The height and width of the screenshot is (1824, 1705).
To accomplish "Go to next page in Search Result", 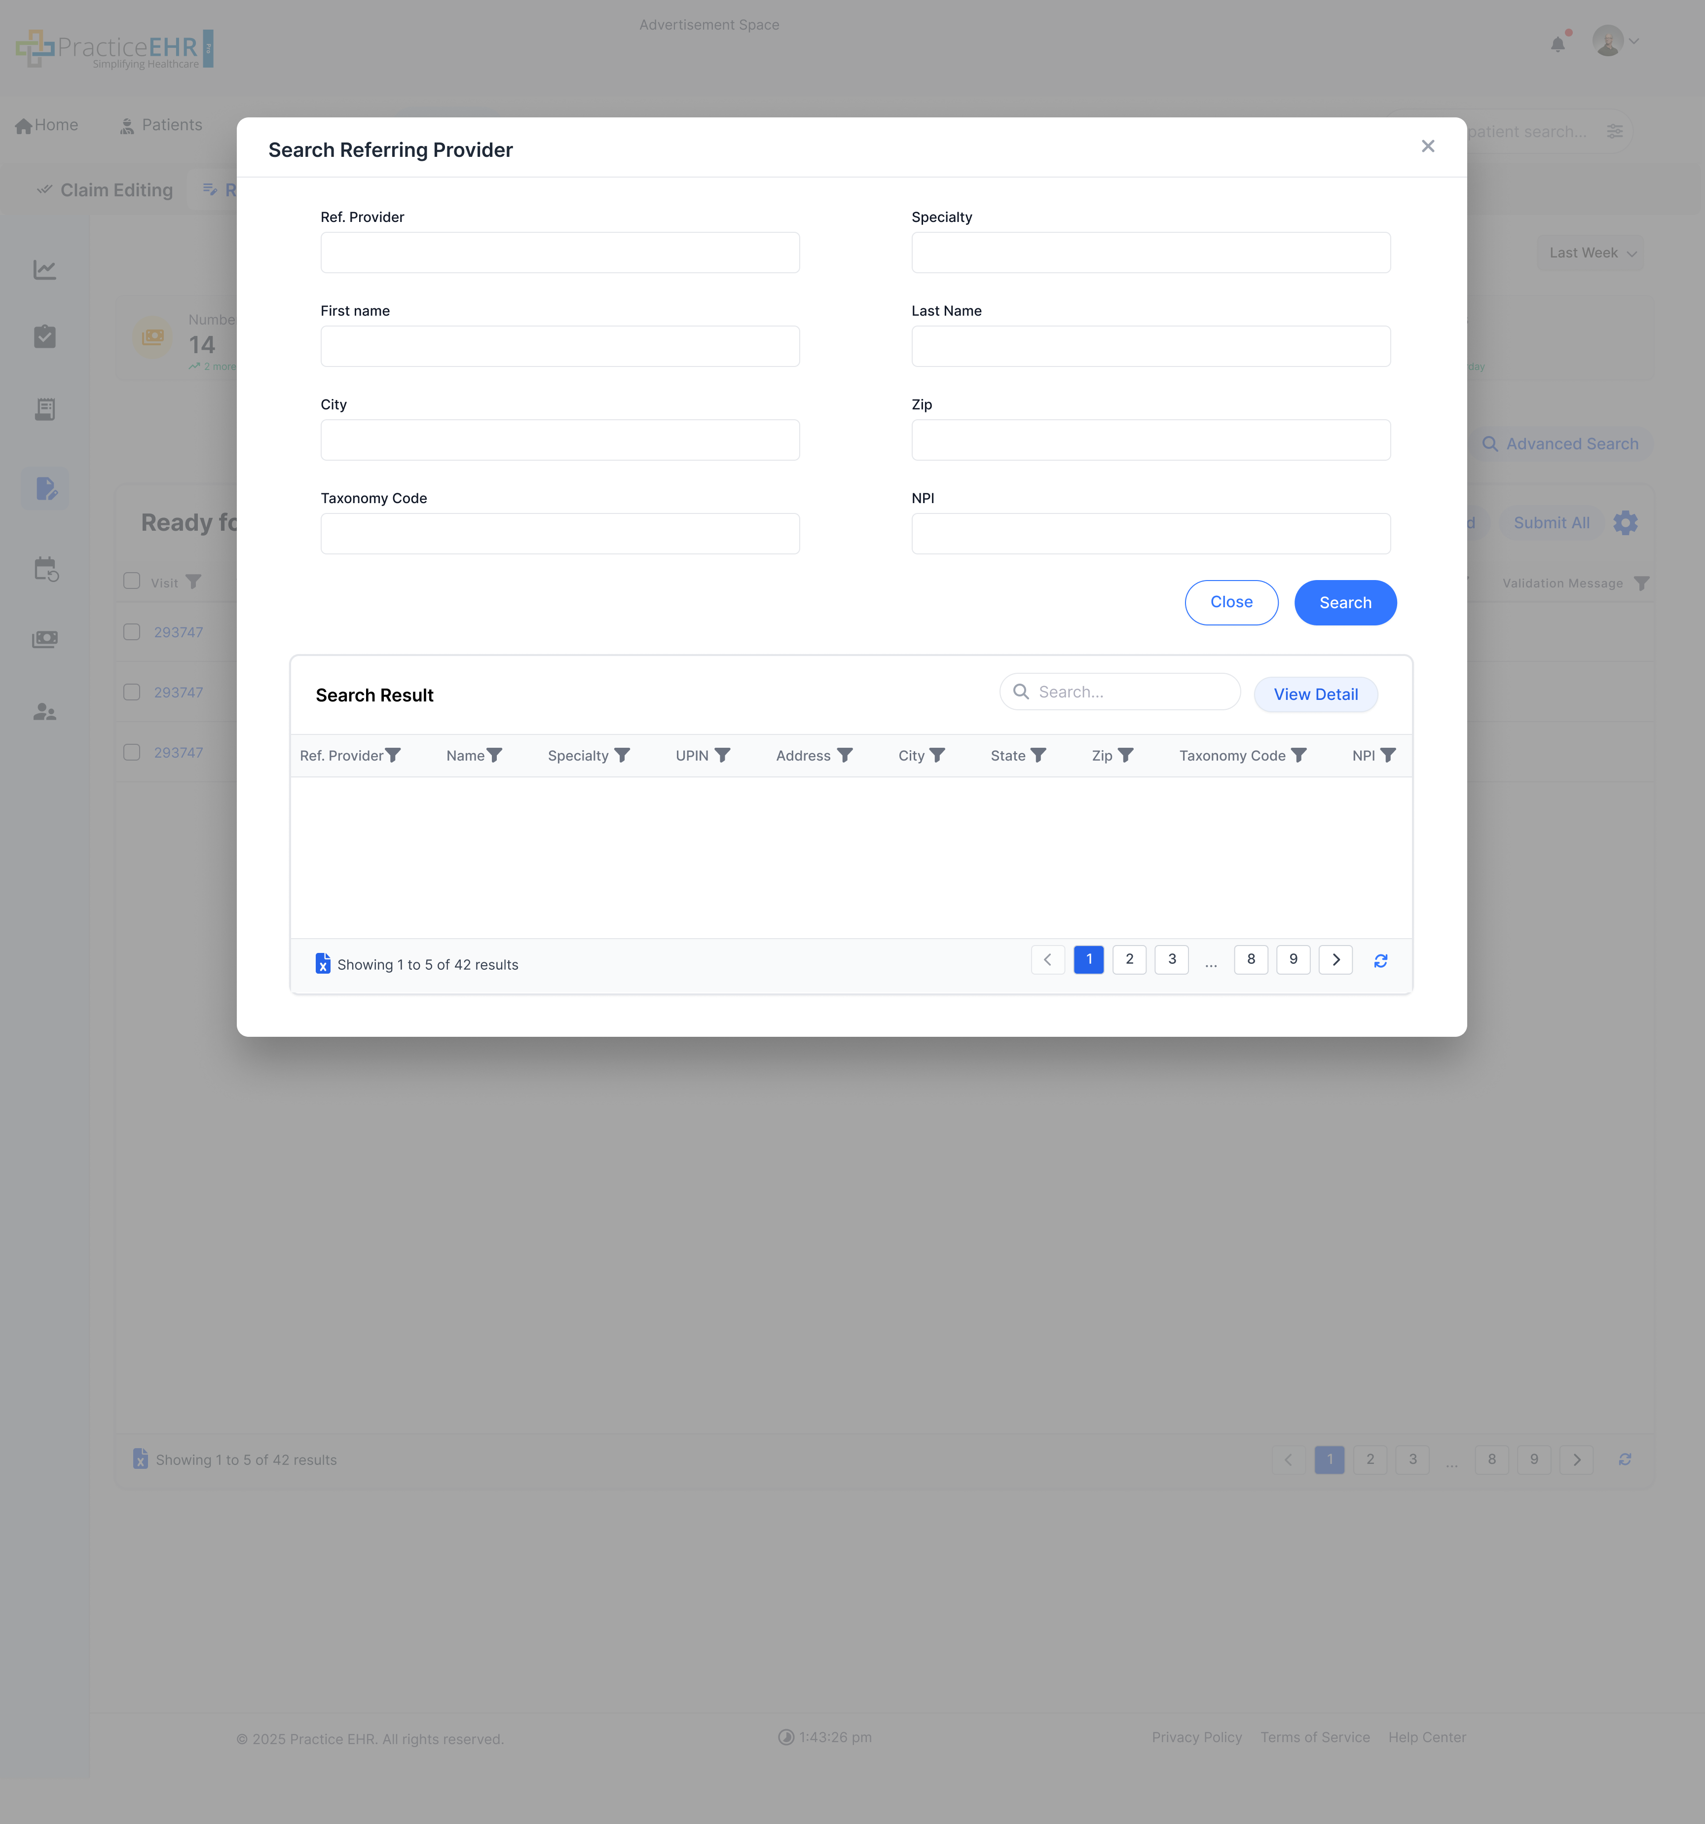I will point(1336,960).
